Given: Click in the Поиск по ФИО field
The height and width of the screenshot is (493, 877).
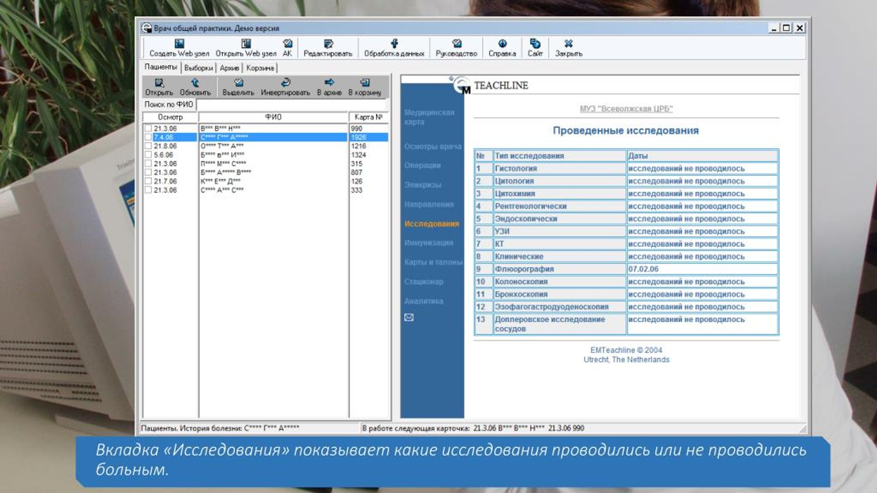Looking at the screenshot, I should tap(292, 105).
